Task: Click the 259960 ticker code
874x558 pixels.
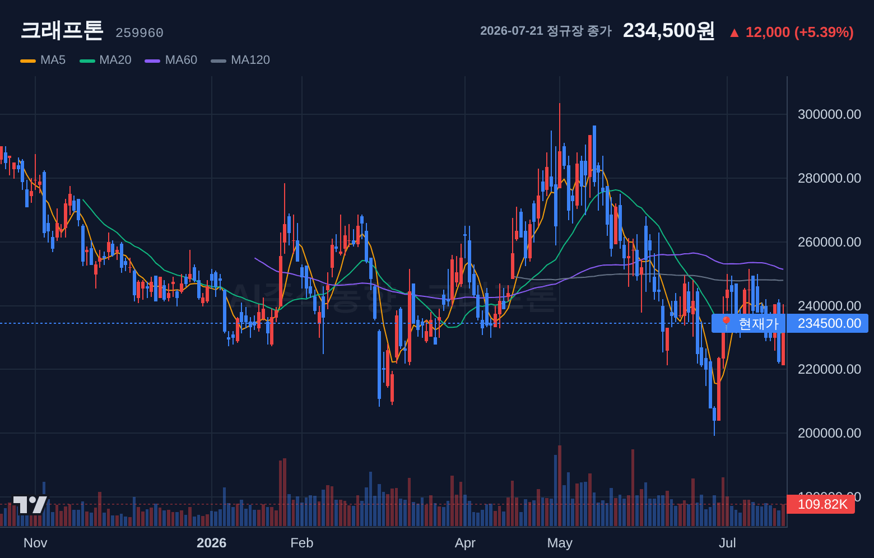Action: tap(140, 33)
